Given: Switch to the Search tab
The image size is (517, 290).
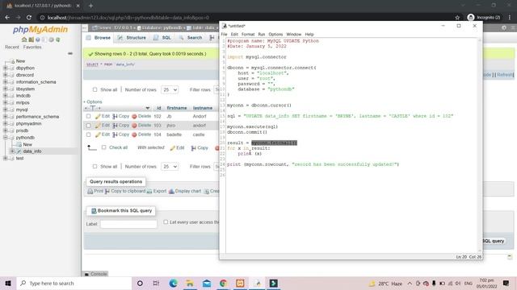Looking at the screenshot, I should (x=191, y=38).
